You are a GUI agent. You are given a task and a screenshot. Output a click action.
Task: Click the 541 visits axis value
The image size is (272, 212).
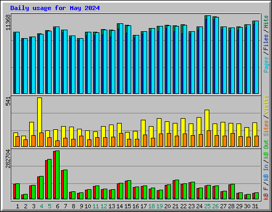8,101
